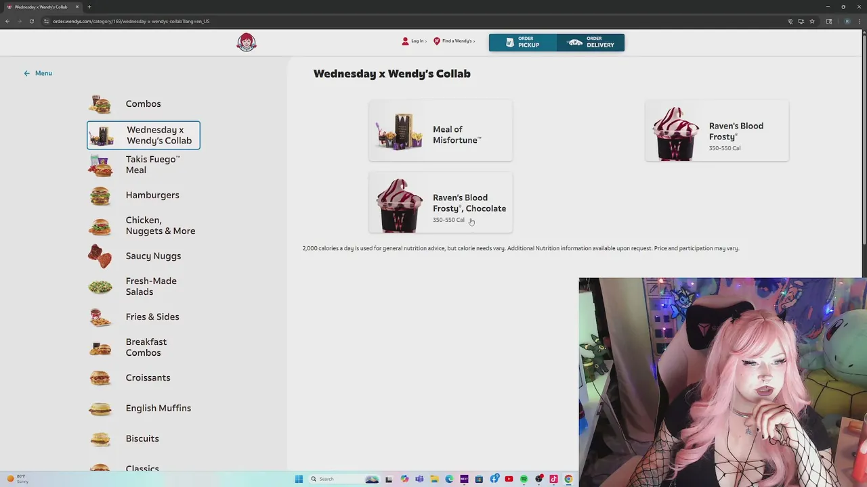Click the browser forward arrow
867x487 pixels.
pyautogui.click(x=20, y=21)
